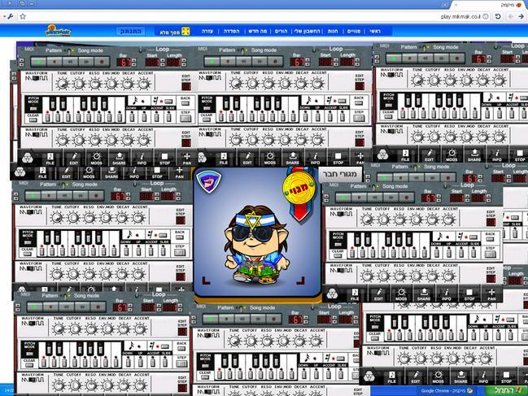The height and width of the screenshot is (396, 528).
Task: Open Chrome's wrench settings menu
Action: point(10,16)
